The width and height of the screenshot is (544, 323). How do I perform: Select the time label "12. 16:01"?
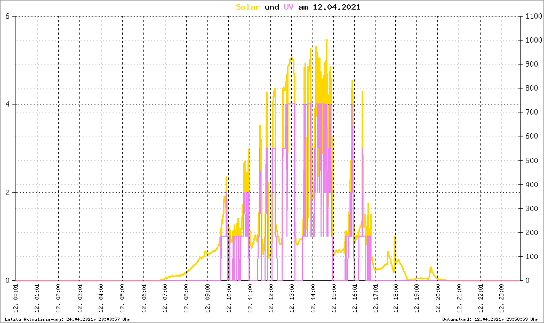click(x=355, y=298)
